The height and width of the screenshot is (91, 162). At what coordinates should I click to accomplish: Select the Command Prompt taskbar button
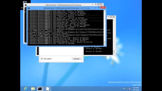pos(40,89)
